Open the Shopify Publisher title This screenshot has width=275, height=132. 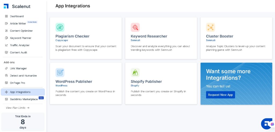(x=146, y=82)
